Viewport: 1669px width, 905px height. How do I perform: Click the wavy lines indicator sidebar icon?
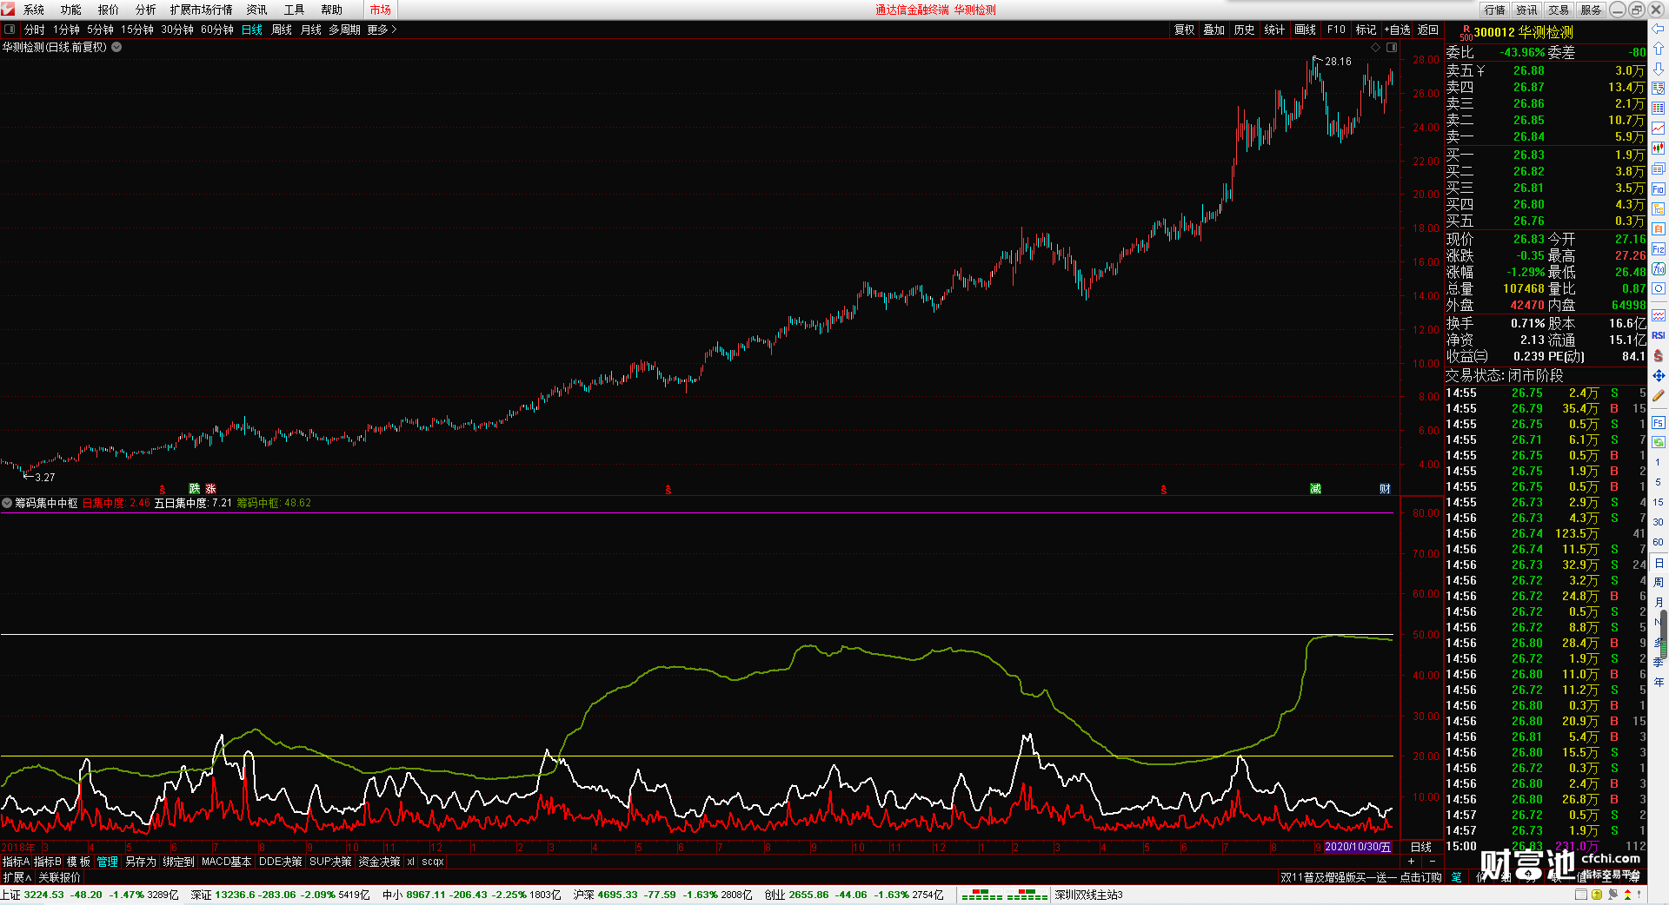tap(1658, 315)
